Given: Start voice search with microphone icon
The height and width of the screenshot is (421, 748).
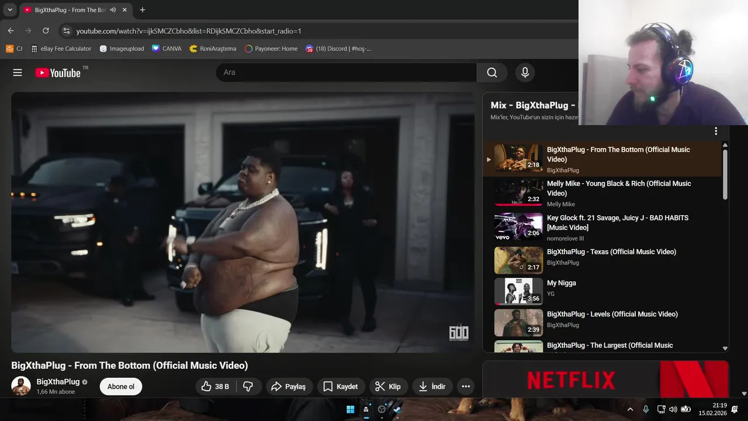Looking at the screenshot, I should click(525, 73).
